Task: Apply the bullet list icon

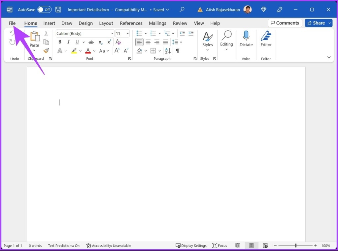Action: pos(139,33)
